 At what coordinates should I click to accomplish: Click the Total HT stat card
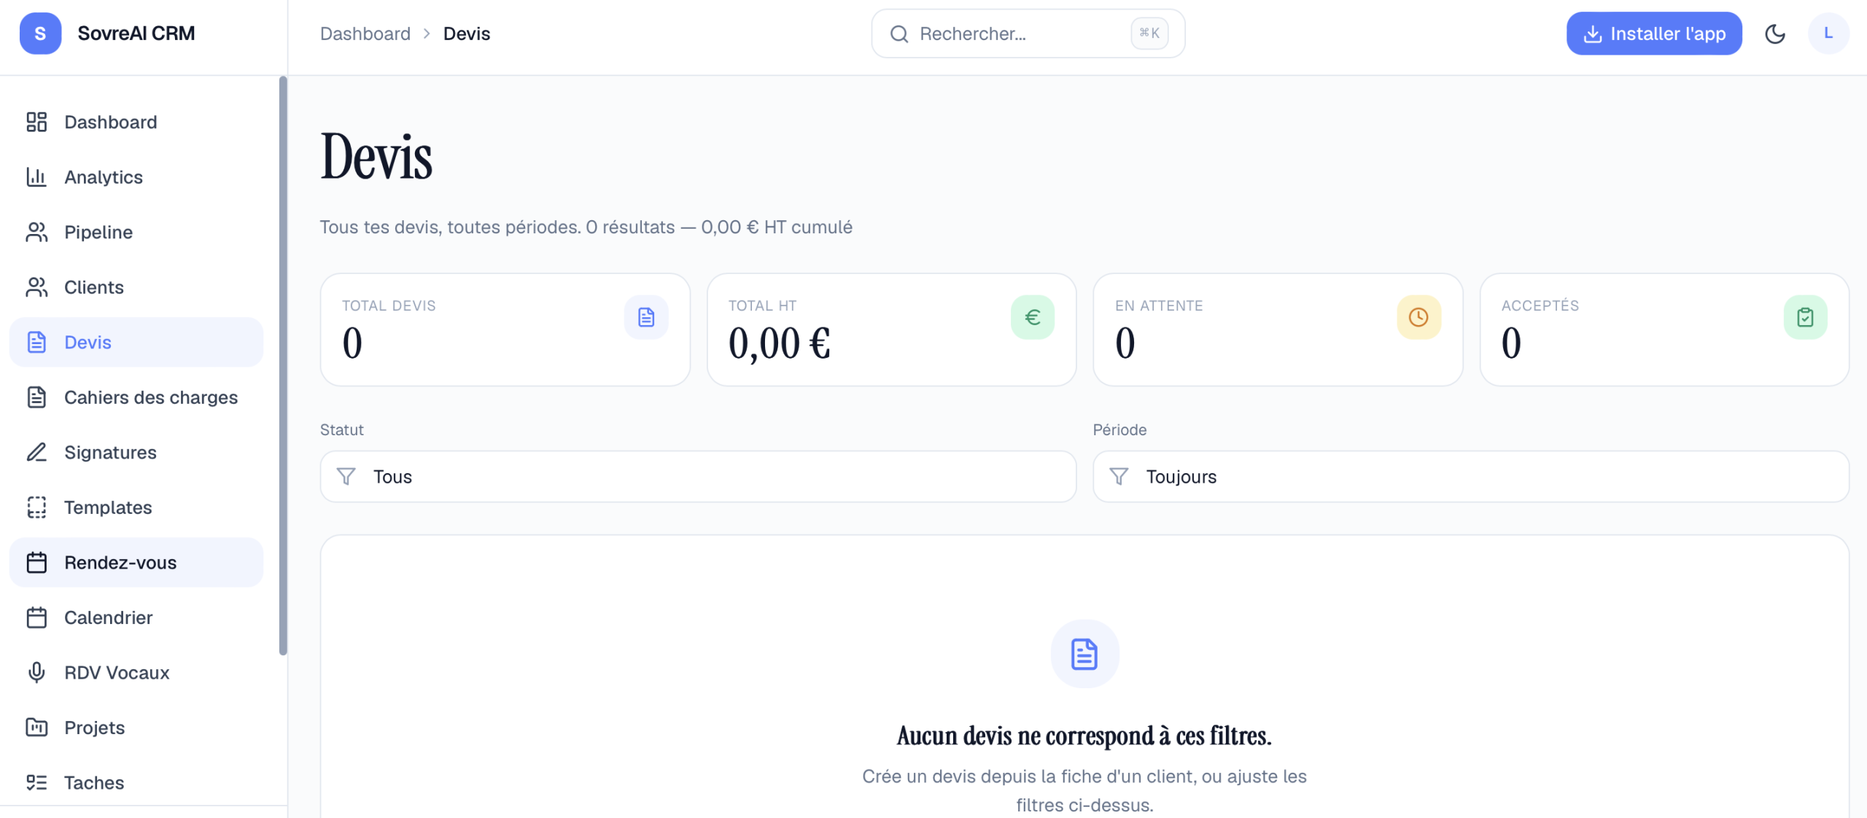tap(891, 330)
